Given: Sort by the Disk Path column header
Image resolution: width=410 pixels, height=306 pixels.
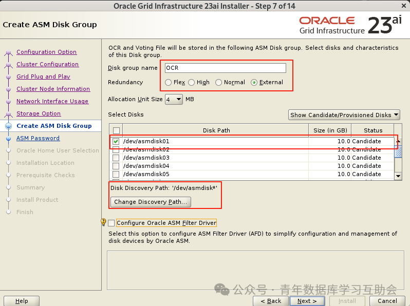Looking at the screenshot, I should pos(216,130).
